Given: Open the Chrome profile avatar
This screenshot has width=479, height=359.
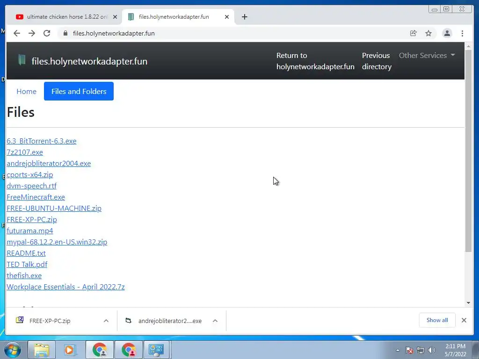Looking at the screenshot, I should click(x=447, y=33).
